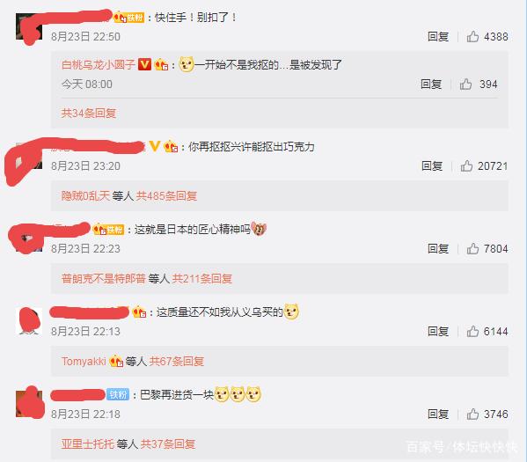This screenshot has height=462, width=527.
Task: Show 共37条回复 replies
Action: (x=168, y=444)
